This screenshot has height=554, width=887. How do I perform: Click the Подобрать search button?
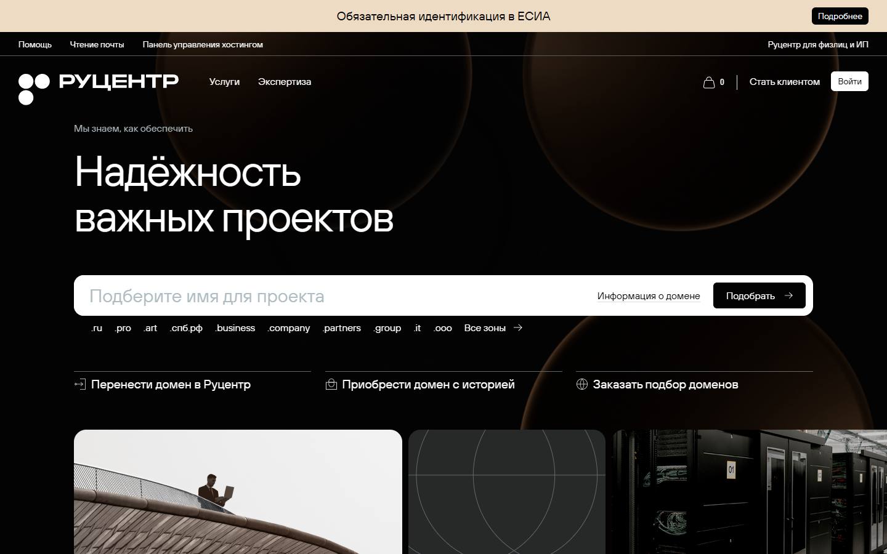759,295
